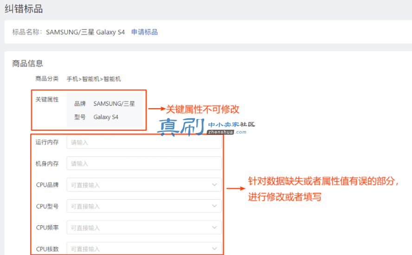The width and height of the screenshot is (412, 255).
Task: Expand the CPU频率 chevron arrow
Action: tap(214, 228)
